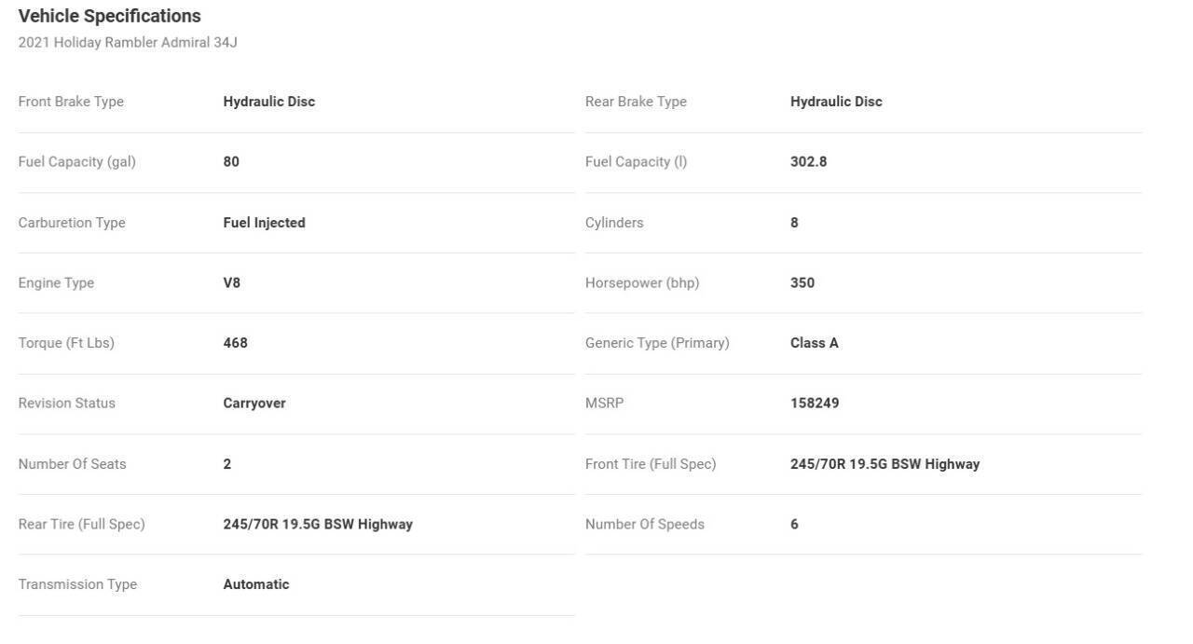Viewport: 1193px width, 644px height.
Task: Click the Cylinders label
Action: click(x=614, y=223)
